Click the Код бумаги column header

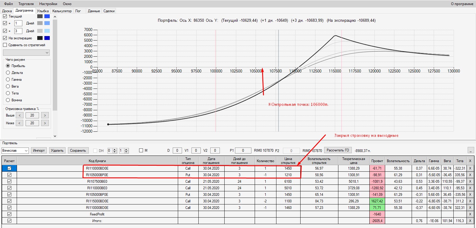97,161
